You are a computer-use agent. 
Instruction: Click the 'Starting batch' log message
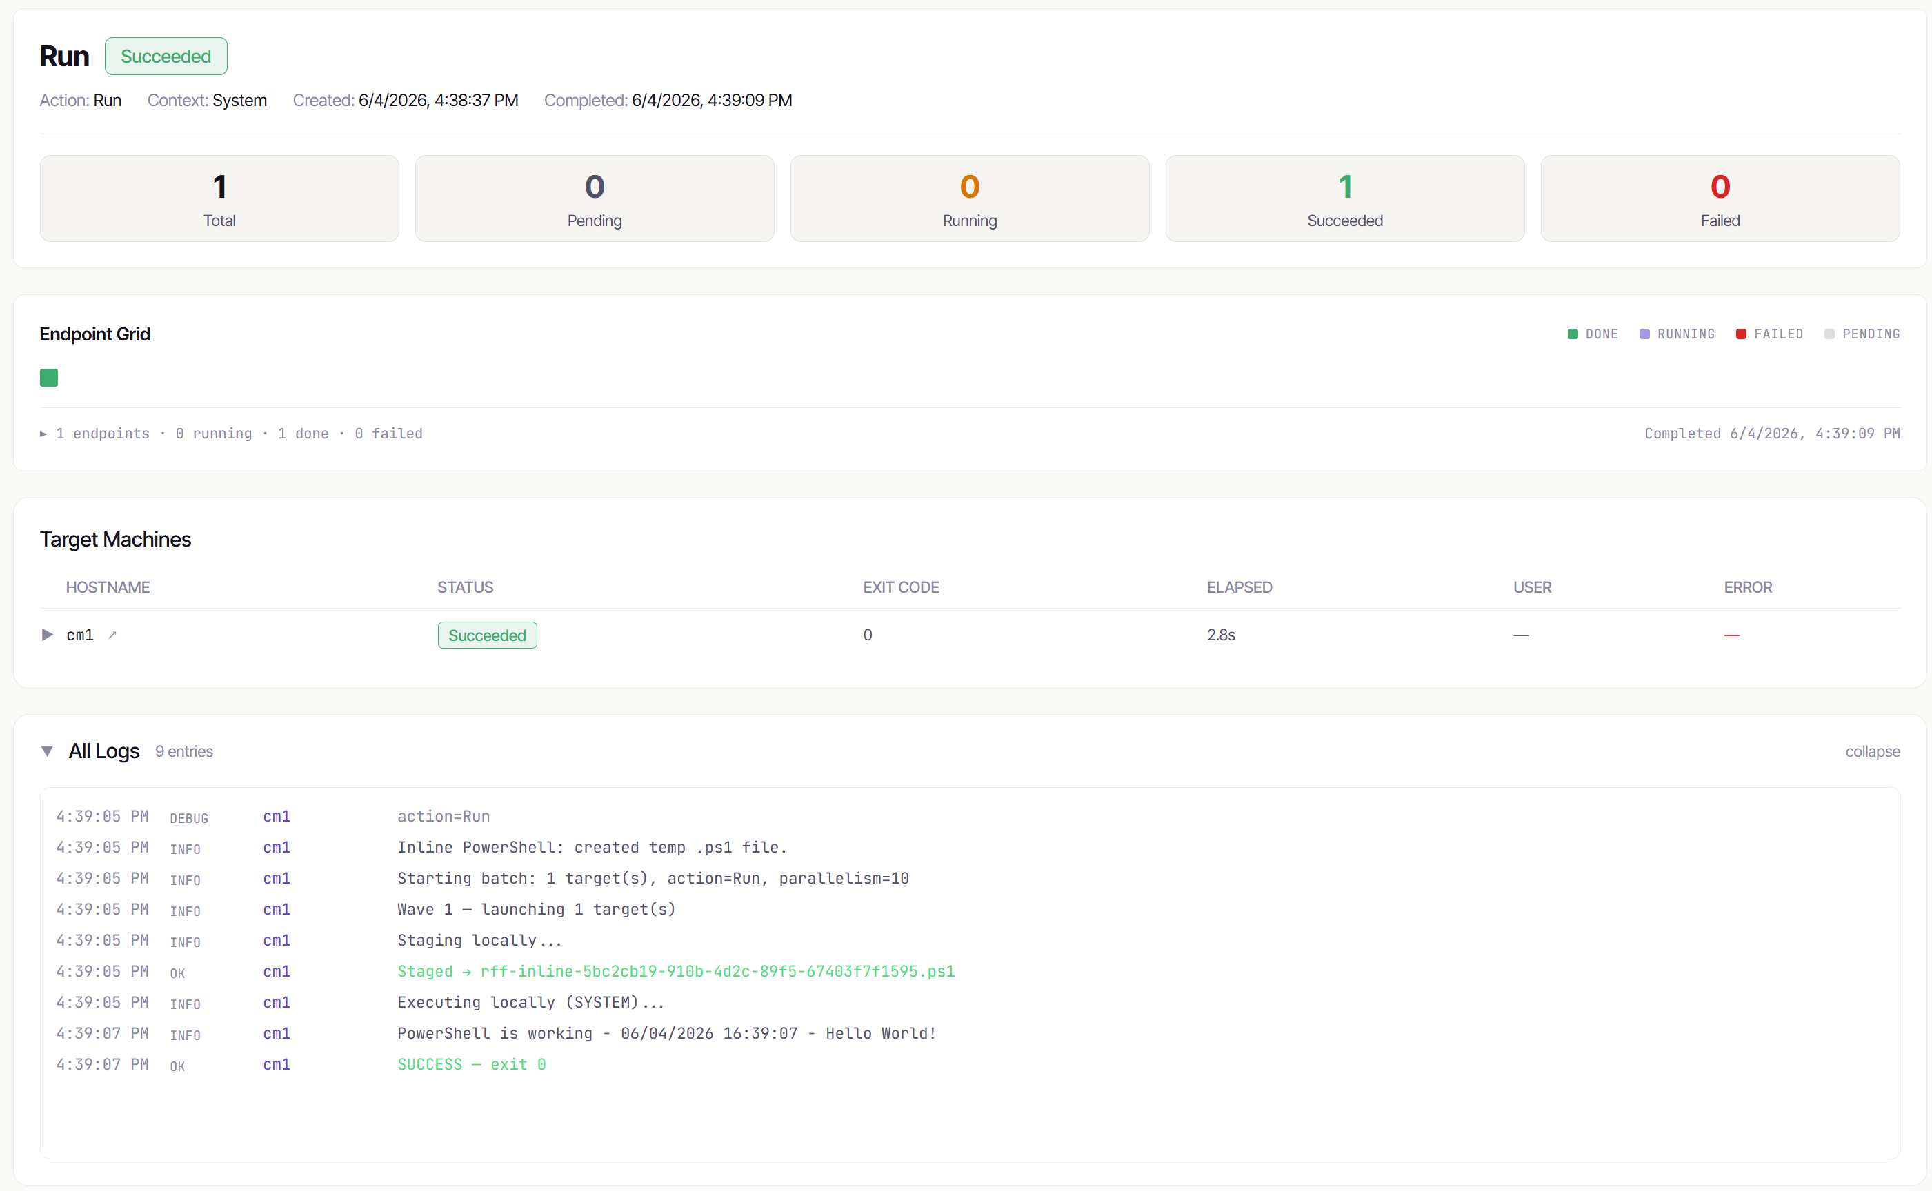click(x=653, y=878)
